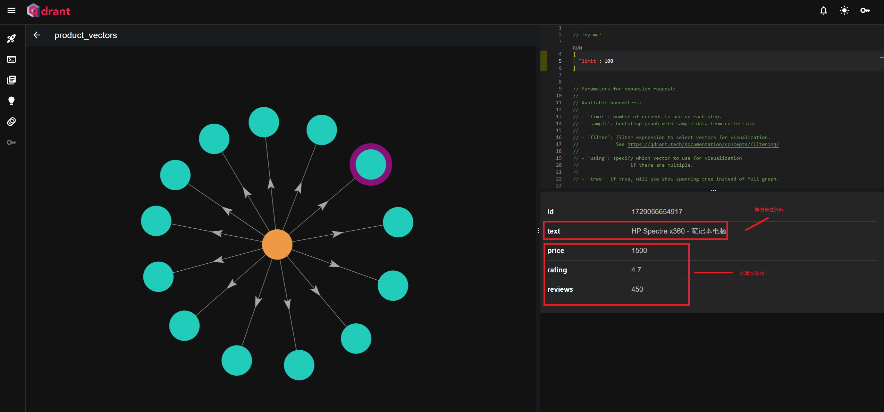
Task: Click the vertical panel divider handle
Action: tap(538, 230)
